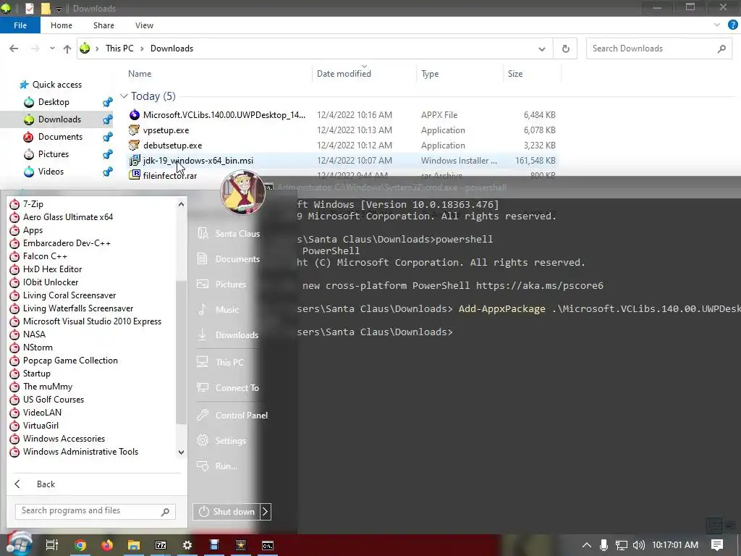Open File Explorer taskbar icon

click(134, 545)
